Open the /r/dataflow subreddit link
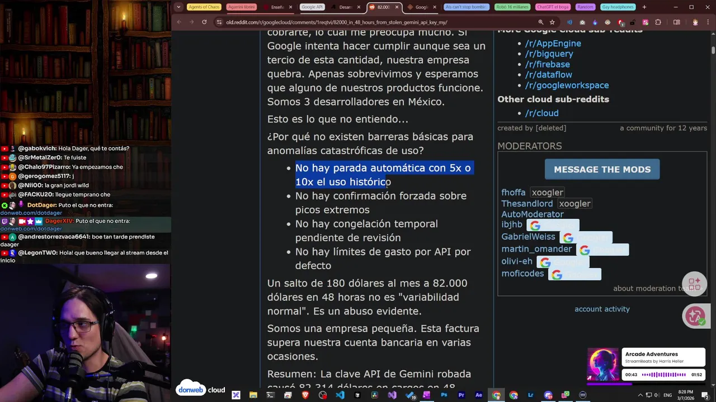716x402 pixels. [548, 74]
